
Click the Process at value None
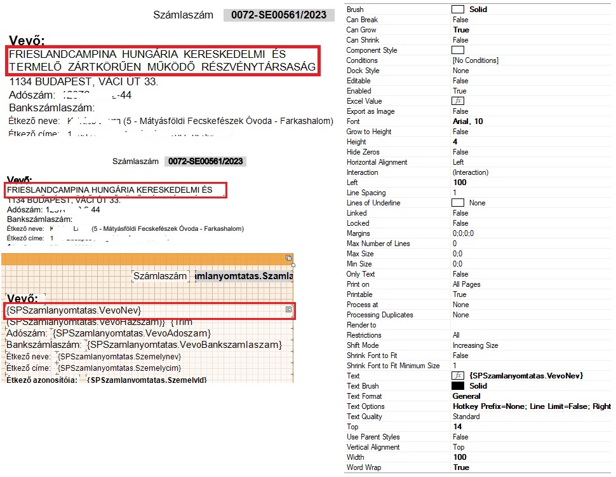(x=461, y=305)
